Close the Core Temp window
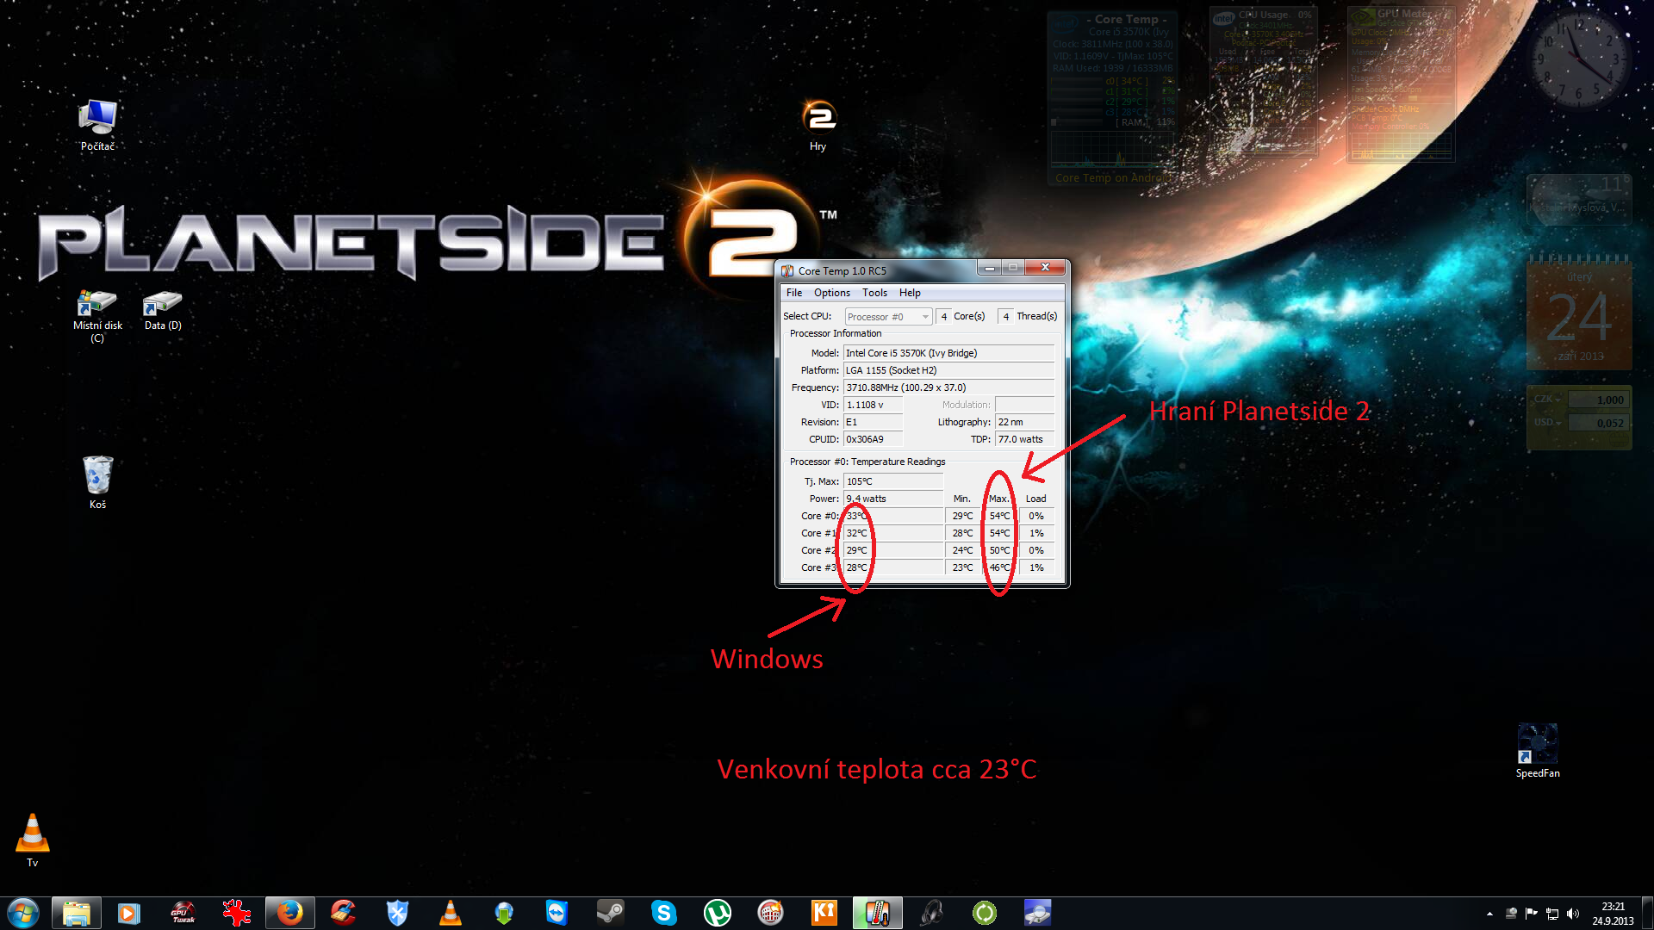The image size is (1654, 930). click(x=1045, y=268)
